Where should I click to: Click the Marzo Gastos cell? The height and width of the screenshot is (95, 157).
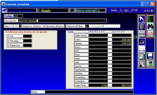[x=122, y=47]
